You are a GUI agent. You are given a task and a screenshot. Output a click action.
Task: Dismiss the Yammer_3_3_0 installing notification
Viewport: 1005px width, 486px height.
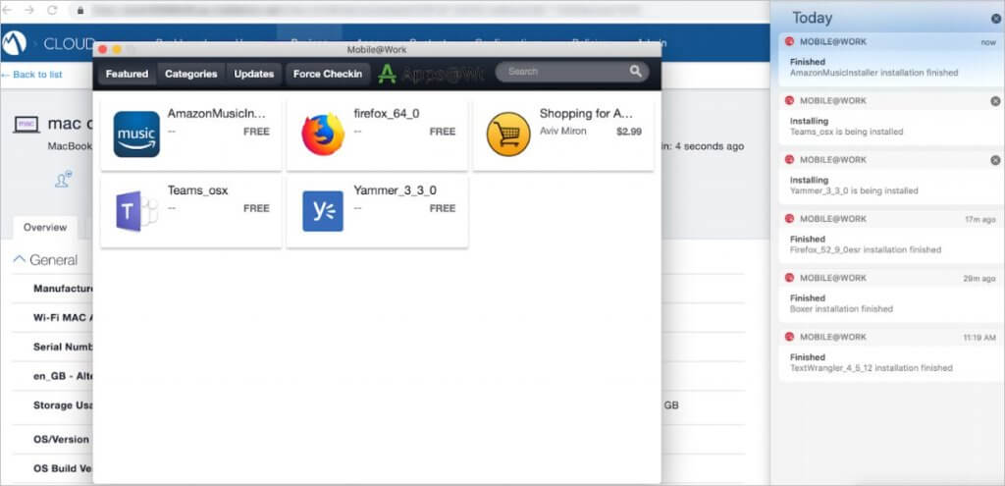pyautogui.click(x=995, y=160)
